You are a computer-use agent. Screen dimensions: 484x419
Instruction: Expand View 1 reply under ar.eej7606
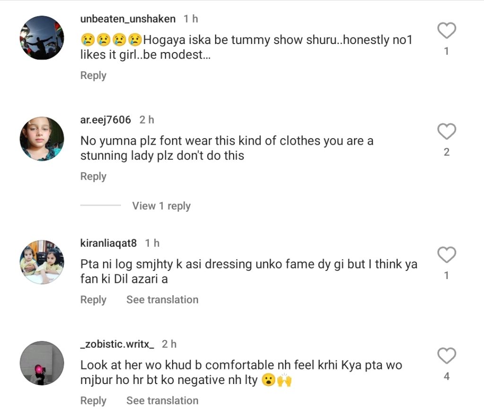(161, 206)
